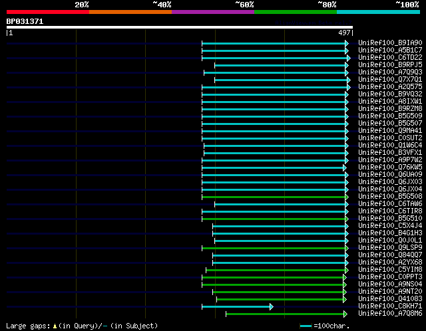
Task: Click the UniRef100_Q41083 label
Action: click(x=390, y=299)
